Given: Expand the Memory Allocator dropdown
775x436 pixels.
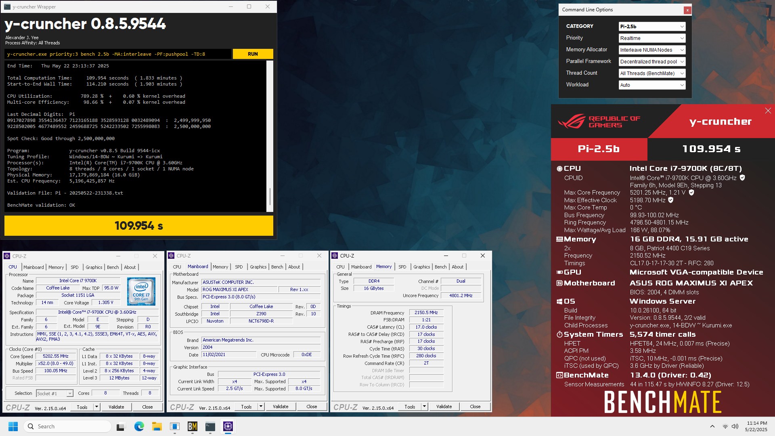Looking at the screenshot, I should pyautogui.click(x=652, y=50).
